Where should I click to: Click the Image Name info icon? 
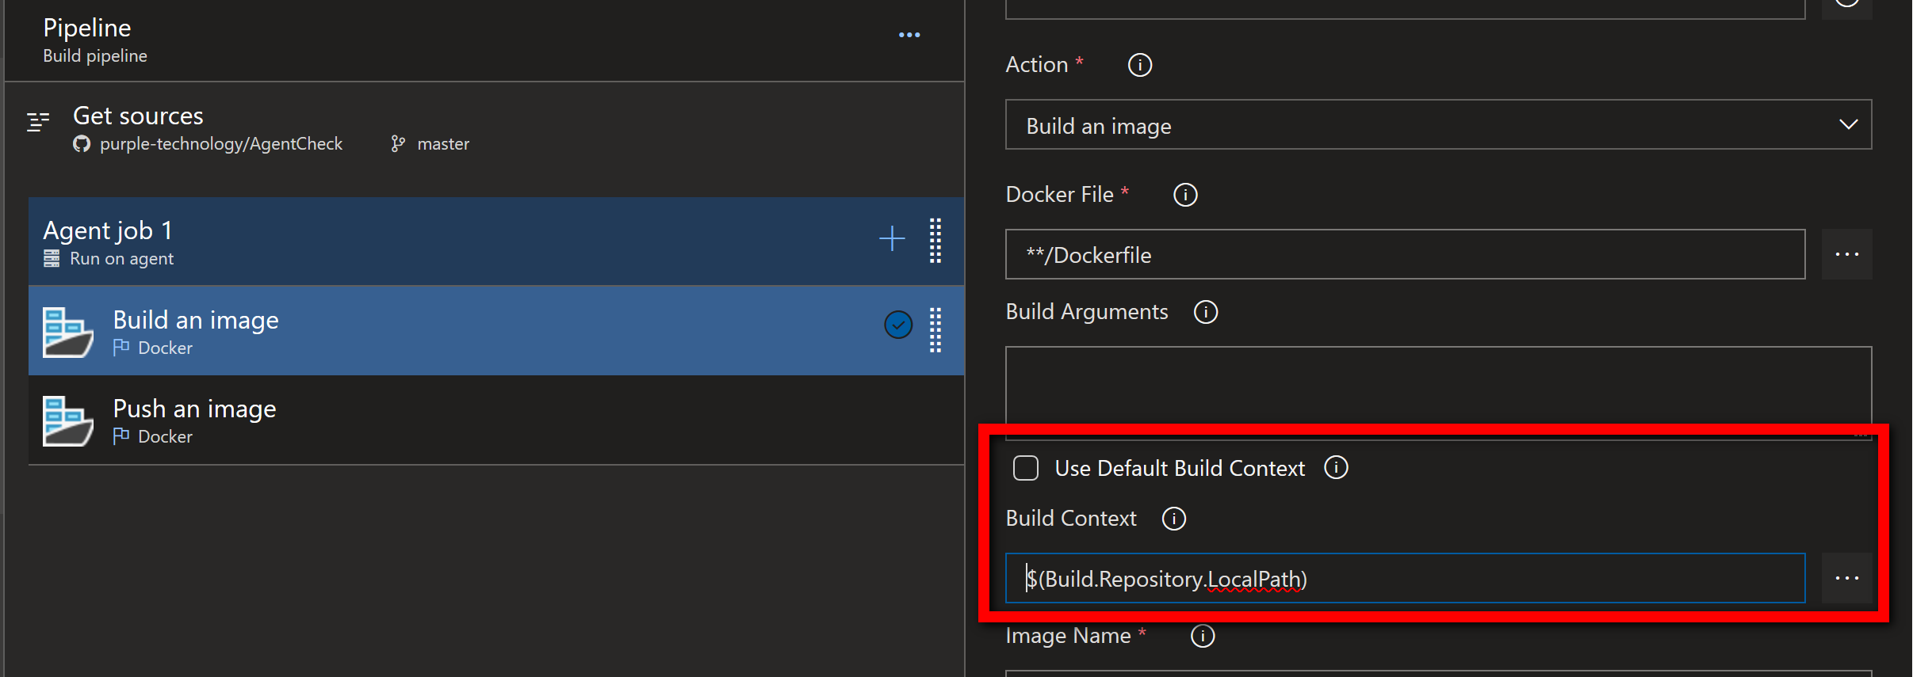1203,636
